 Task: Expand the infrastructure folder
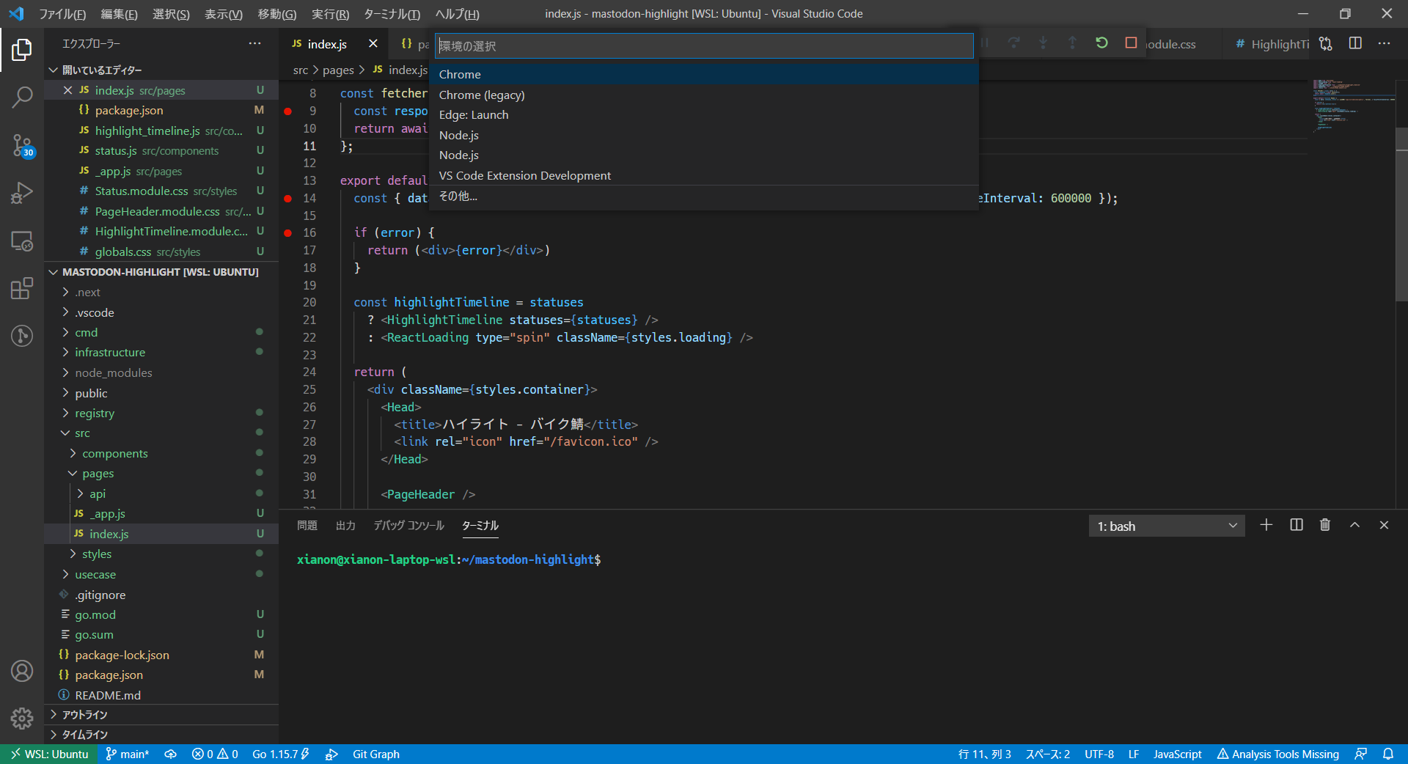pos(161,353)
